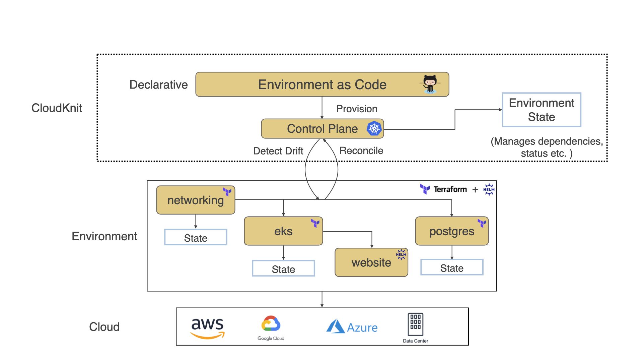Click the plus sign between Terraform and Helm
Viewport: 643px width, 361px height.
point(475,190)
